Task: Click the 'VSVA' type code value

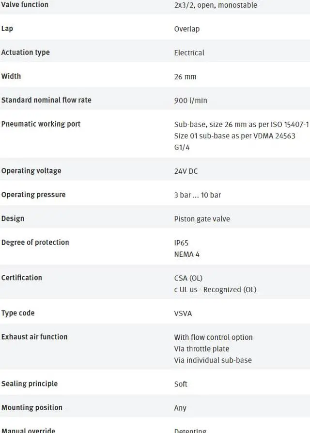Action: click(x=183, y=314)
